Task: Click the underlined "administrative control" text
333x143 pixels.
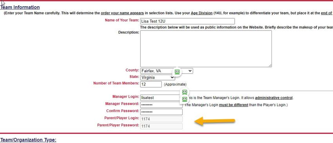Action: [x=274, y=98]
